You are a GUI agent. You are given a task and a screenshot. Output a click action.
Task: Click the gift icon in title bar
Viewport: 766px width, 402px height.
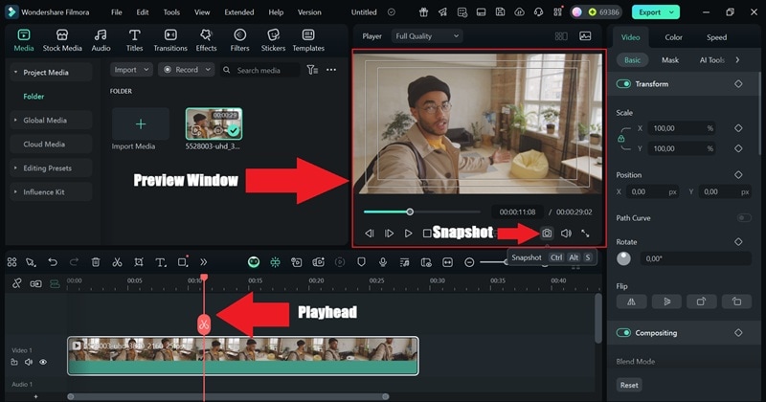pos(423,12)
